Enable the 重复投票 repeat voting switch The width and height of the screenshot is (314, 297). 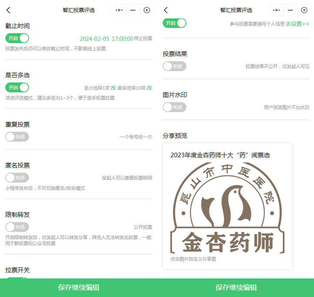pyautogui.click(x=17, y=137)
